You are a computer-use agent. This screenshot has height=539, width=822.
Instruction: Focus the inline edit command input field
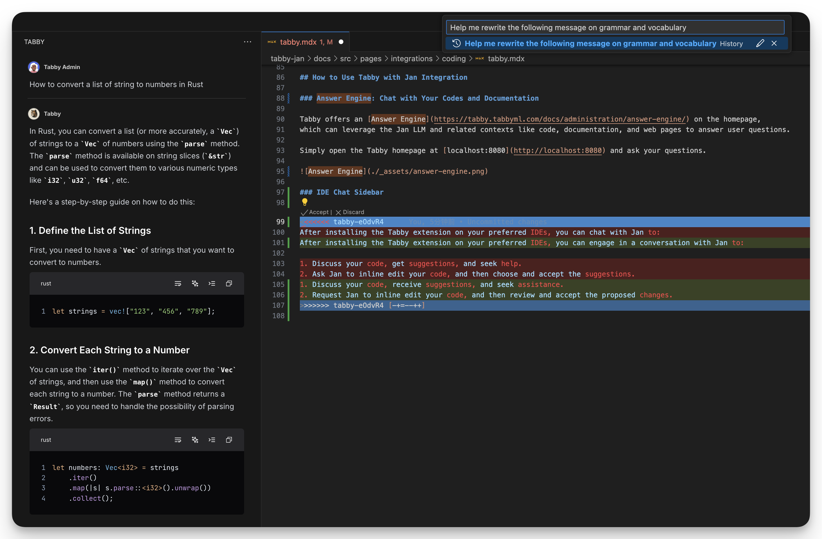pos(615,27)
